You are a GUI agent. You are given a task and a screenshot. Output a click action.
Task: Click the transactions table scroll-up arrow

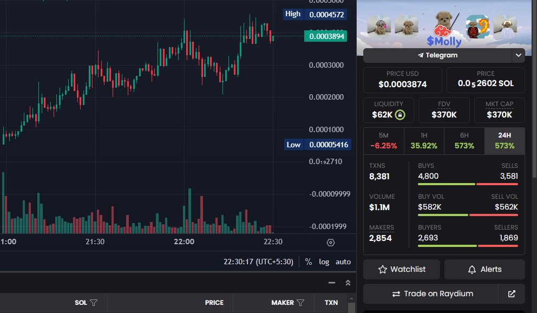coord(351,298)
